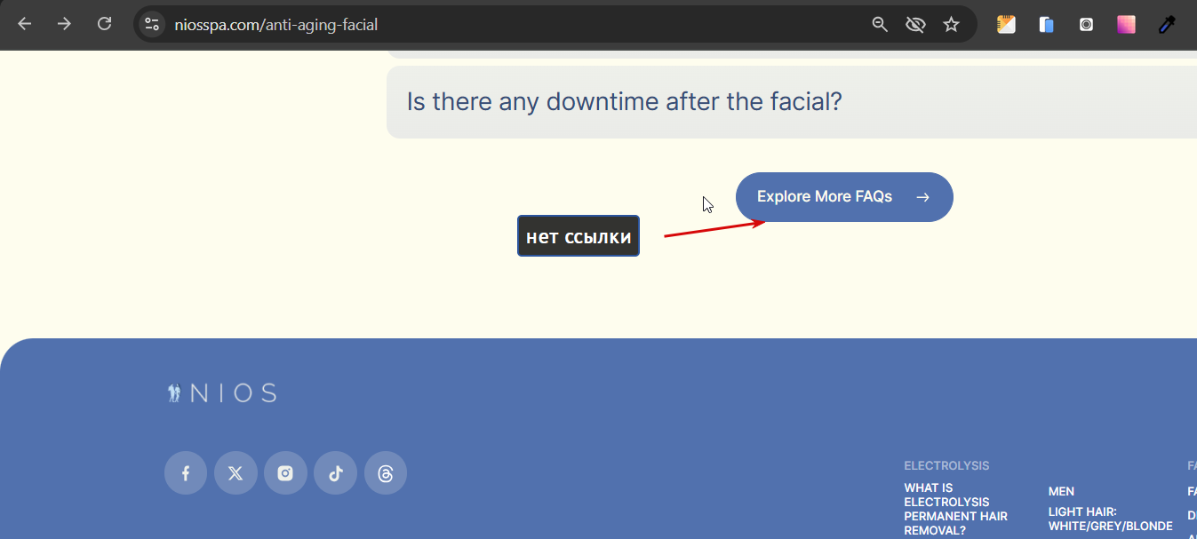Image resolution: width=1197 pixels, height=539 pixels.
Task: Click the address bar URL field
Action: pyautogui.click(x=498, y=25)
